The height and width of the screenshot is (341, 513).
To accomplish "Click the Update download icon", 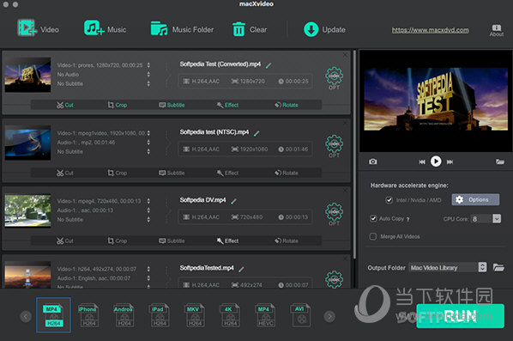I will [x=311, y=29].
